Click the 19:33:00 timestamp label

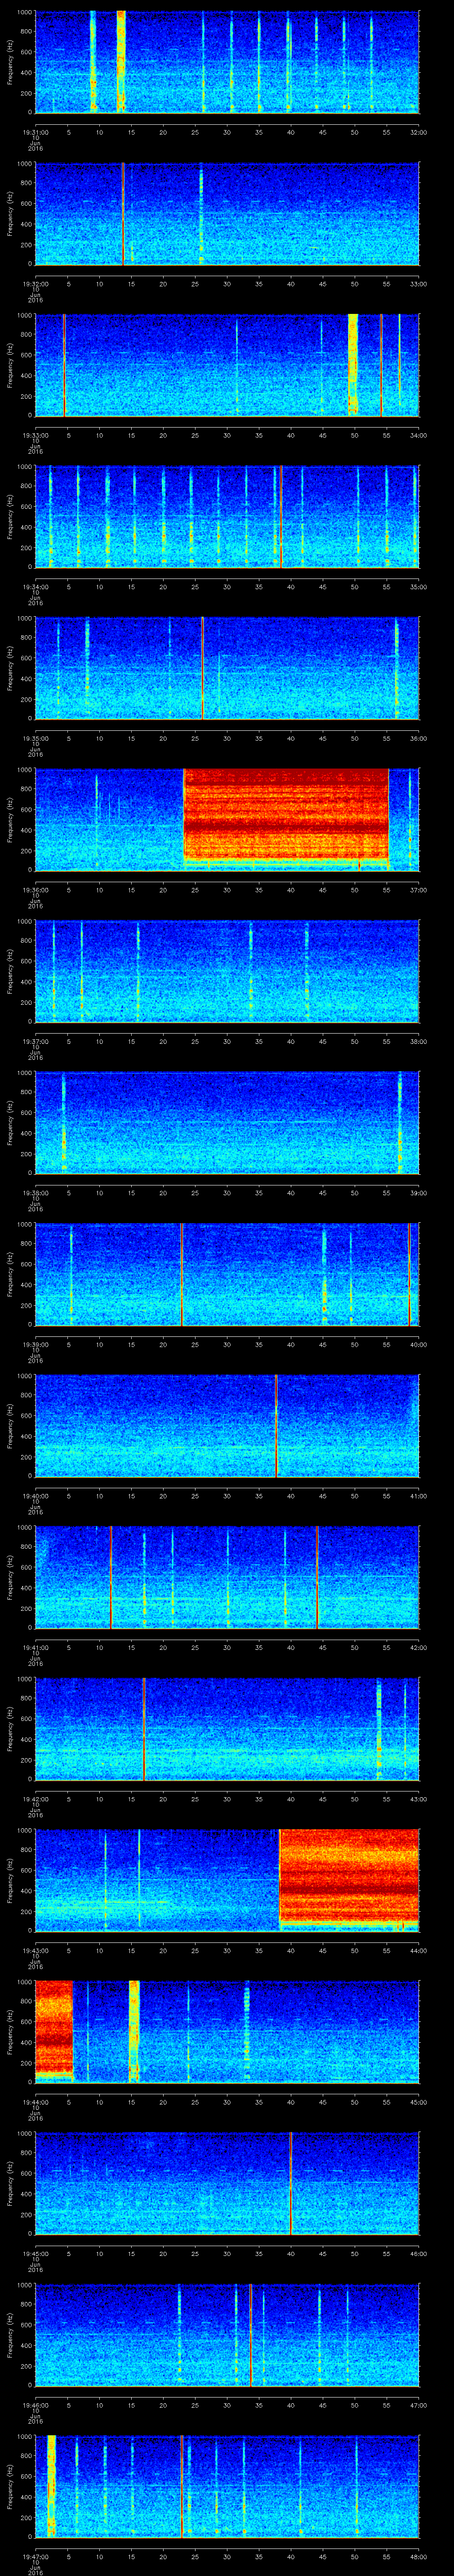coord(35,435)
